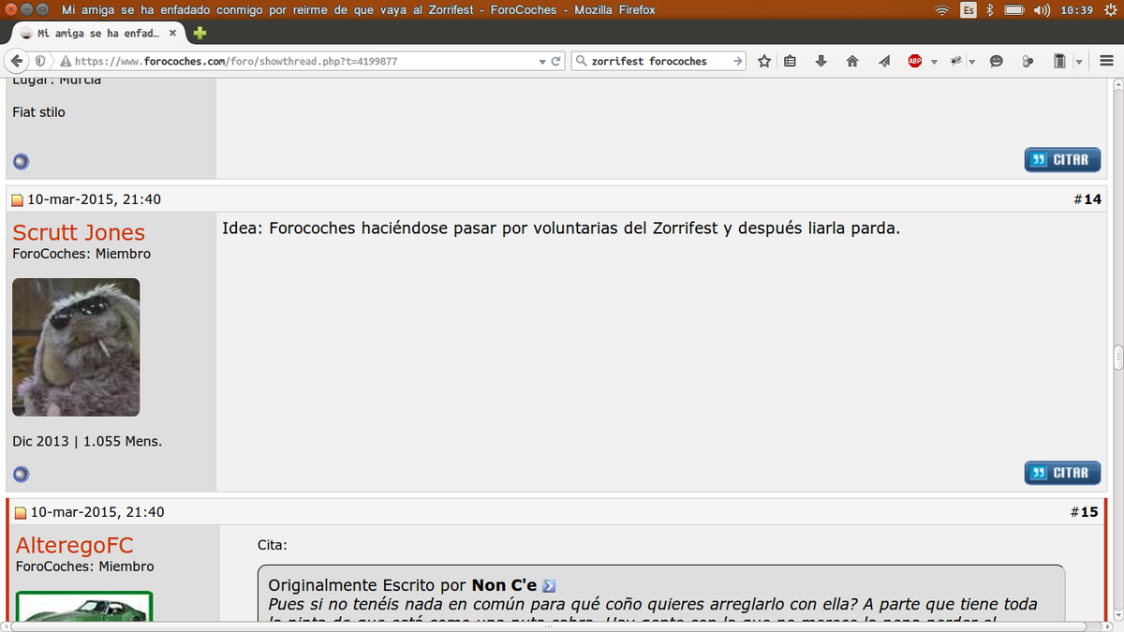The height and width of the screenshot is (632, 1124).
Task: Click CITAR button on post #14
Action: coord(1061,473)
